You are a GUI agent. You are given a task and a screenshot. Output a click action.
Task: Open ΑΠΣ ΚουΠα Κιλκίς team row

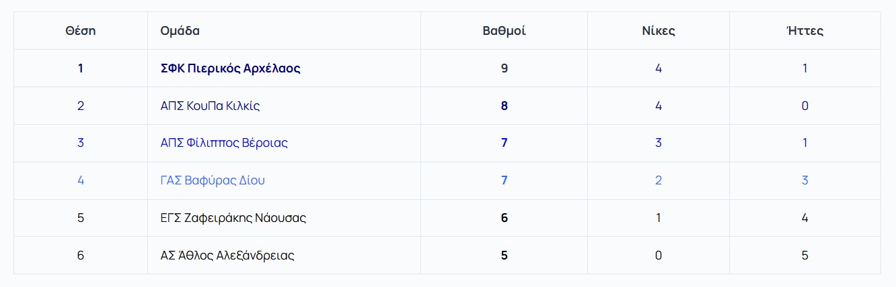pyautogui.click(x=210, y=106)
